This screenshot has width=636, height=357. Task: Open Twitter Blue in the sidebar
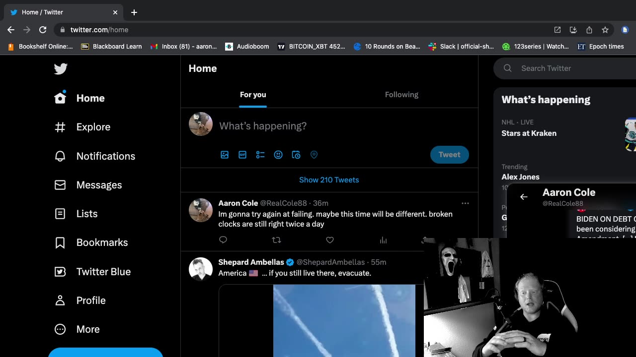coord(92,272)
